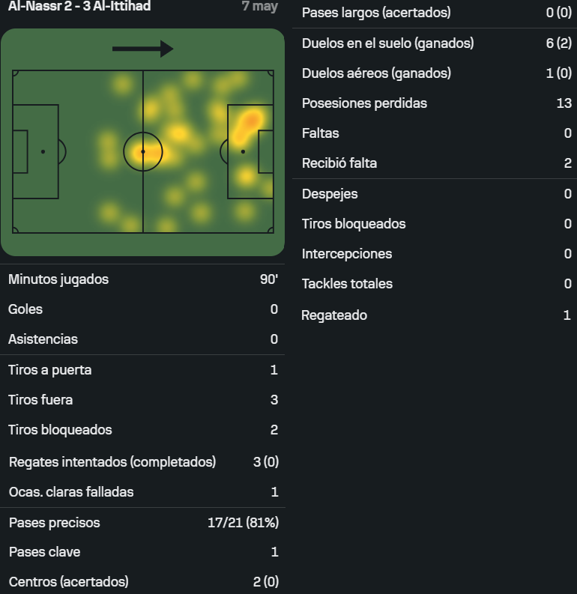Click the center circle on the heatmap
The image size is (577, 594).
(x=143, y=151)
